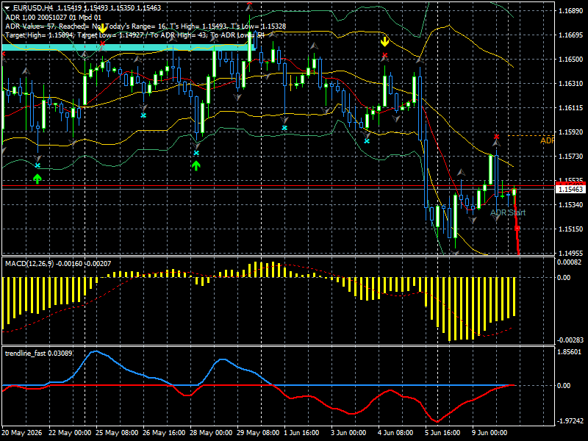Click the 1.15920 price scale label
Image resolution: width=588 pixels, height=441 pixels.
pos(571,132)
